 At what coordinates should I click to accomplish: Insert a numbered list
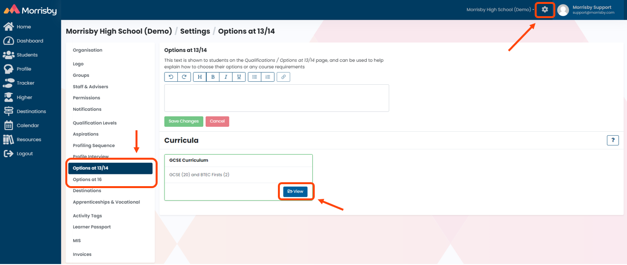tap(268, 77)
